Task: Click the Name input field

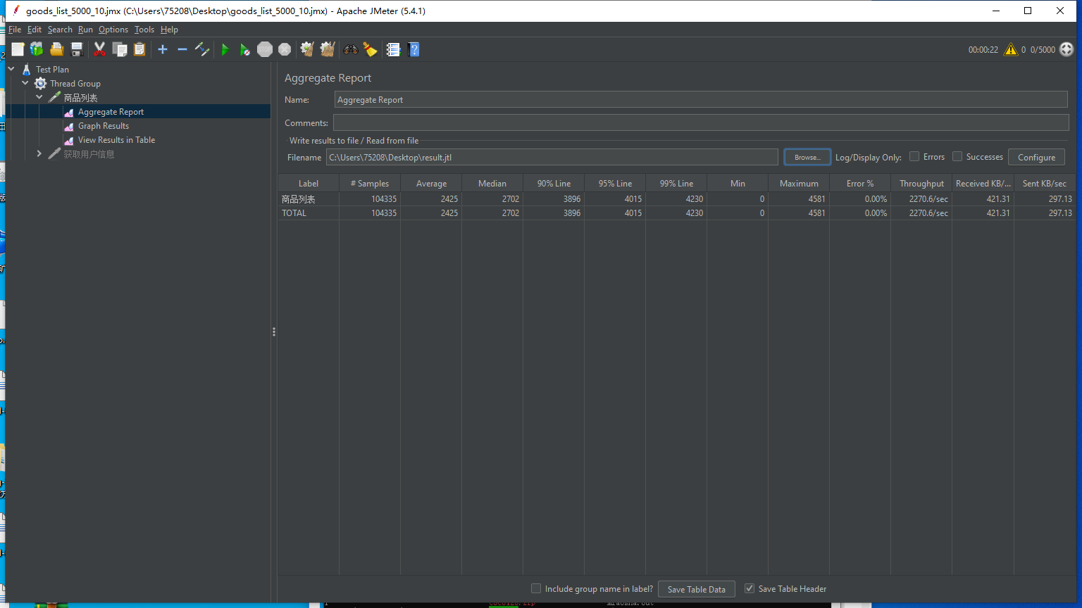Action: tap(701, 99)
